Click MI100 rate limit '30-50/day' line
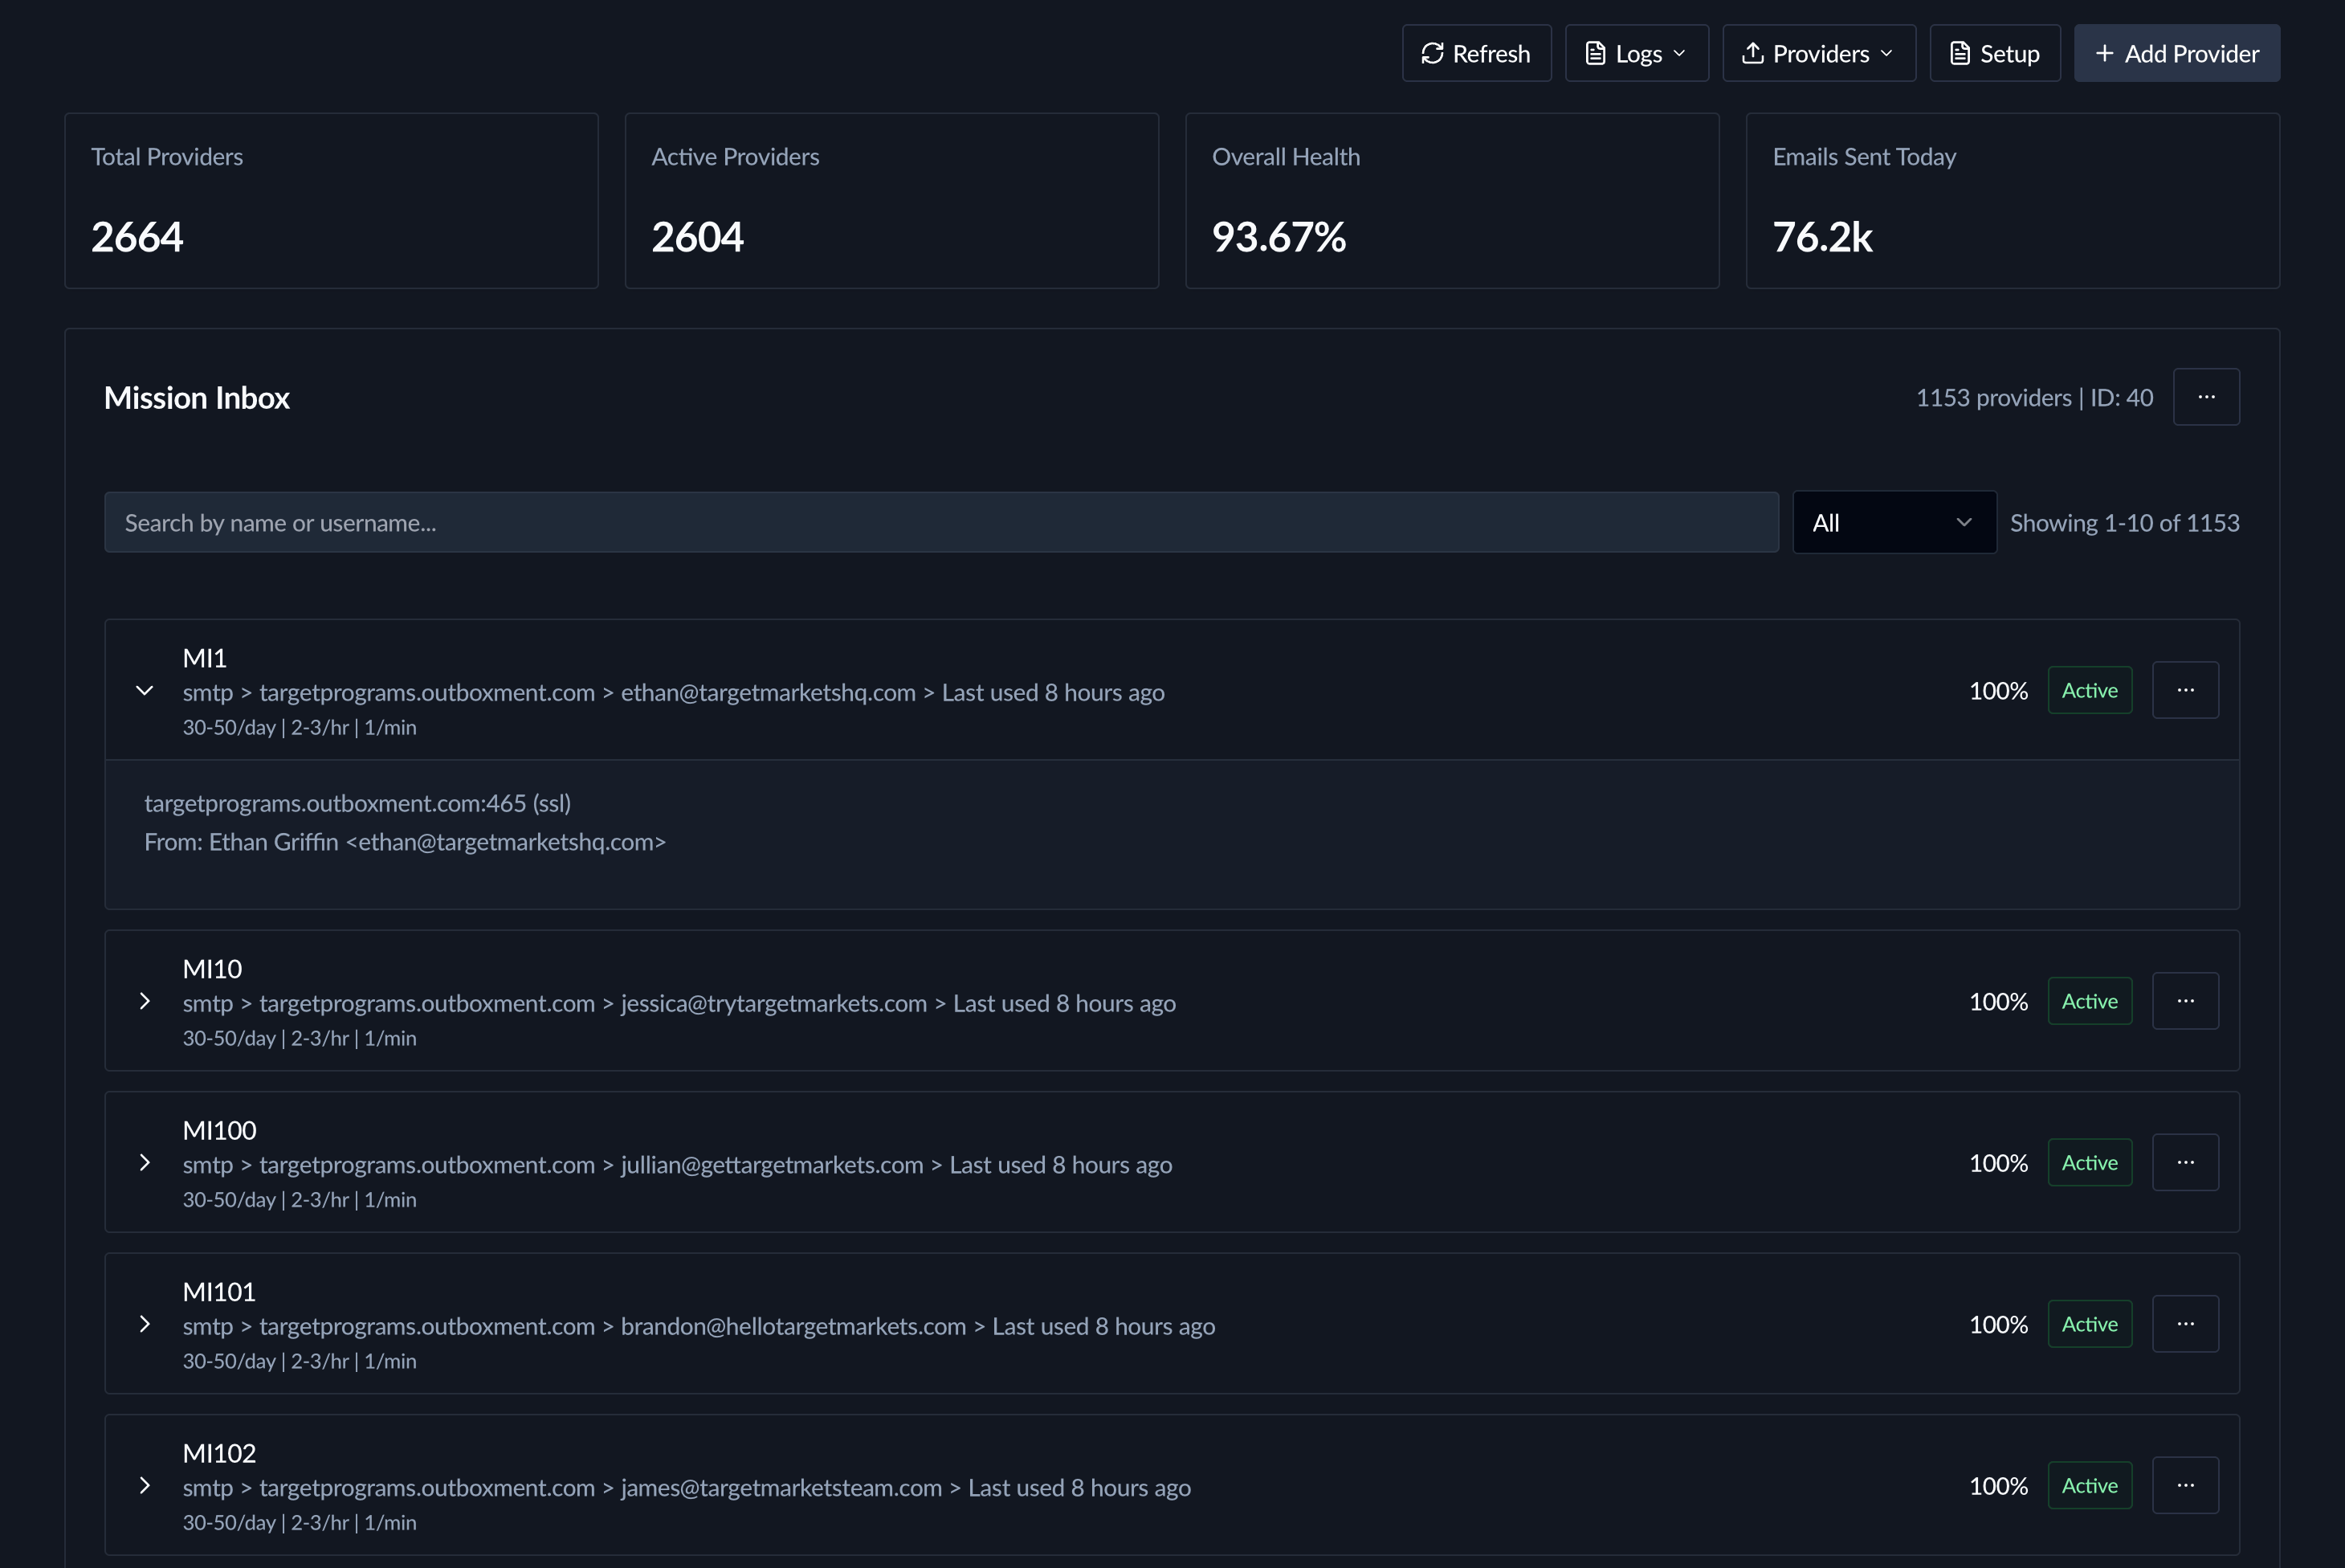Image resolution: width=2345 pixels, height=1568 pixels. tap(300, 1200)
